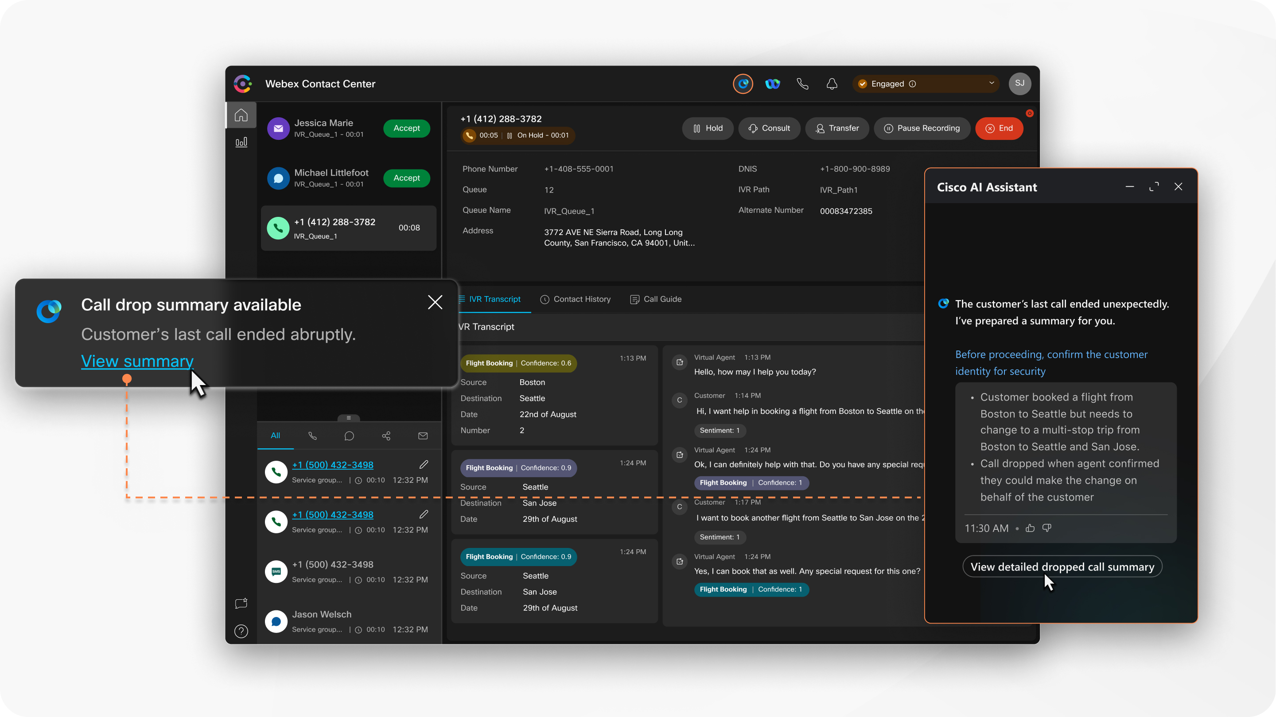
Task: Select the chat bubble sidebar icon
Action: pos(241,603)
